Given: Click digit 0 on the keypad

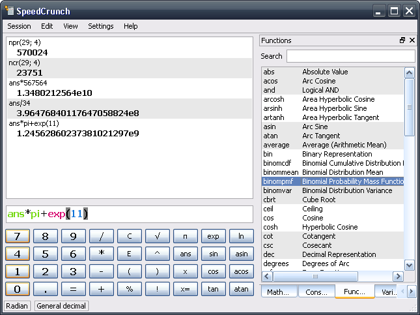Looking at the screenshot, I should [18, 289].
